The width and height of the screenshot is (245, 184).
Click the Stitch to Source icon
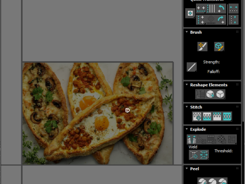[217, 117]
